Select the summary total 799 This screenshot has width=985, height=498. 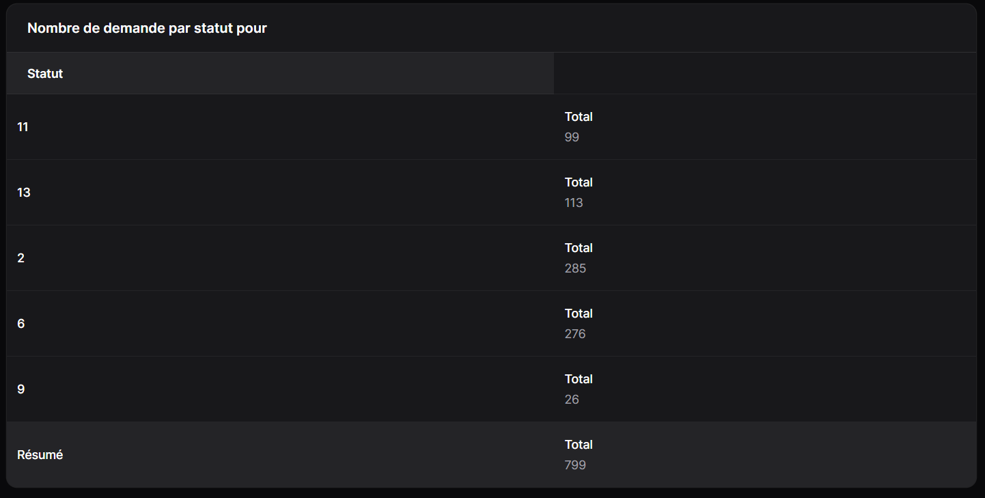pyautogui.click(x=575, y=465)
